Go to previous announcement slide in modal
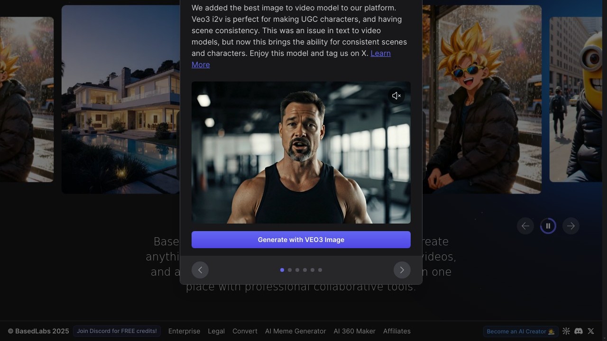 (200, 270)
